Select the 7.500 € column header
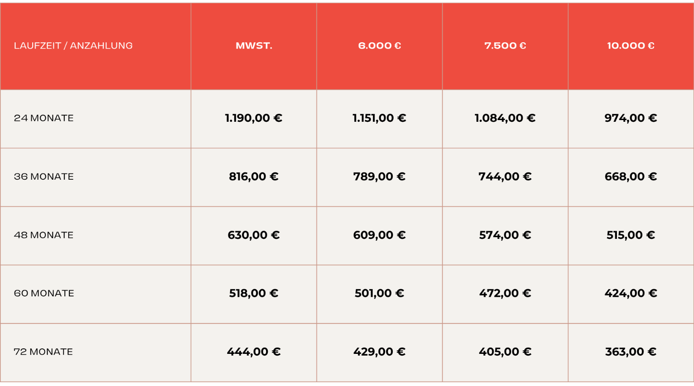This screenshot has width=694, height=386. (505, 46)
